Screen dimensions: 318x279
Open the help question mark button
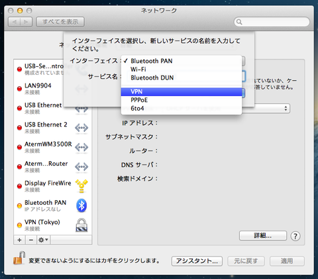point(295,236)
